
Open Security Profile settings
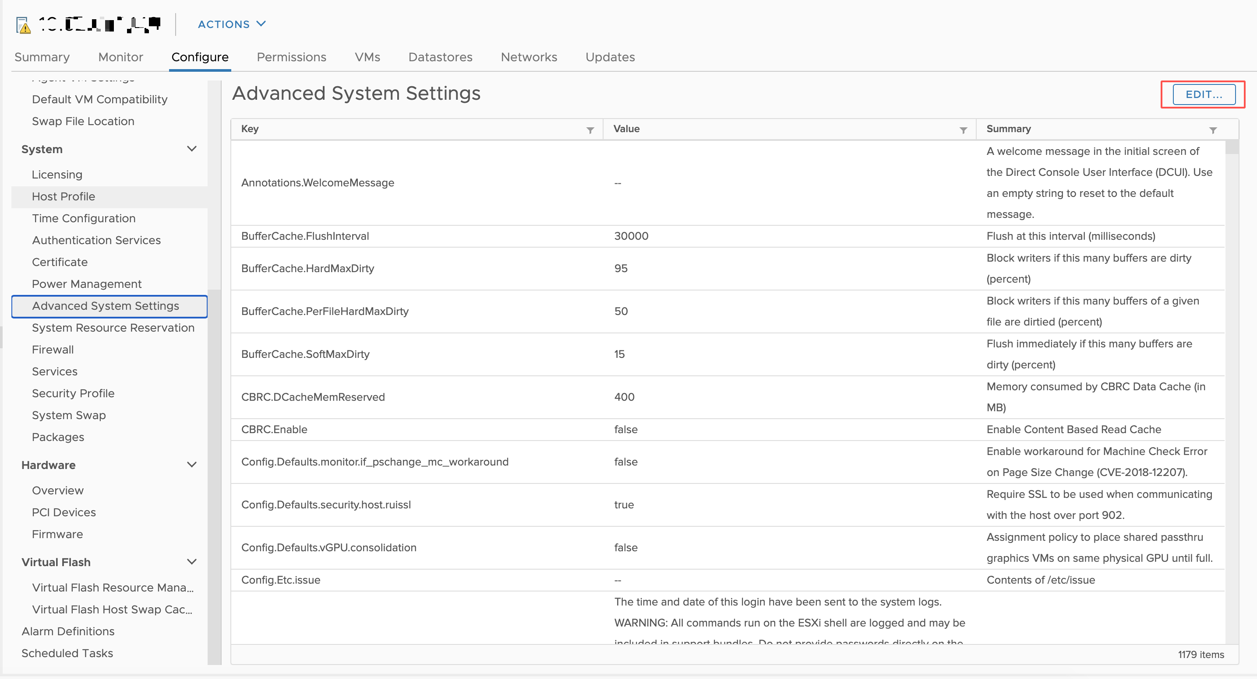73,393
